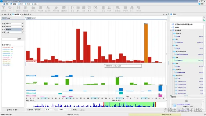206x116 pixels.
Task: Click the camera icon in the bottom-right panel
Action: tap(186, 101)
